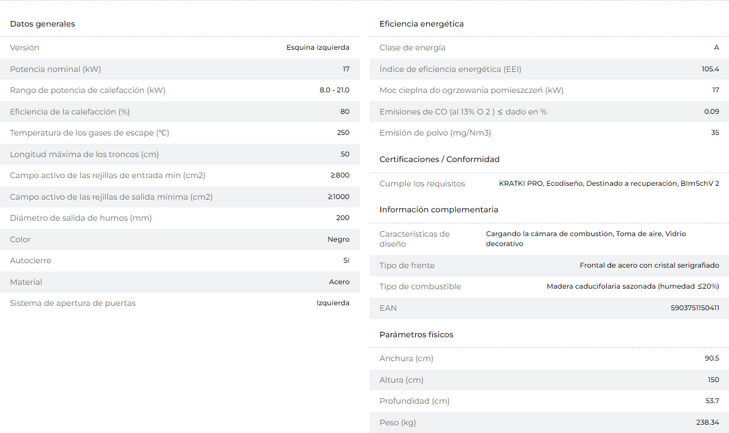
Task: Click 'Frontal de acero con cristal serigrafiado'
Action: click(649, 265)
